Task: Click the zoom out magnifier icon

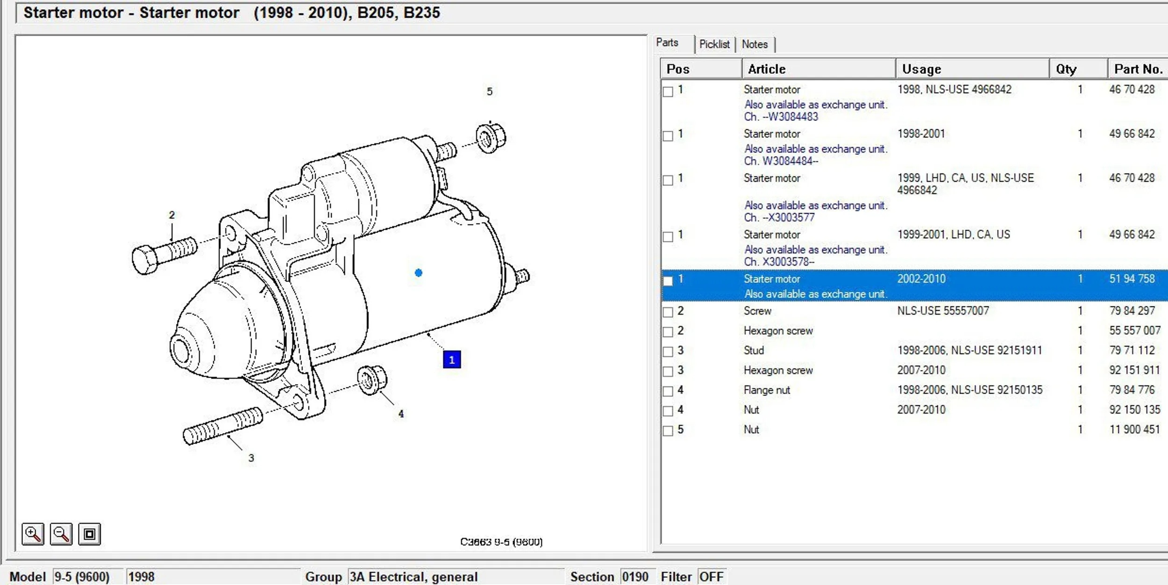Action: coord(61,534)
